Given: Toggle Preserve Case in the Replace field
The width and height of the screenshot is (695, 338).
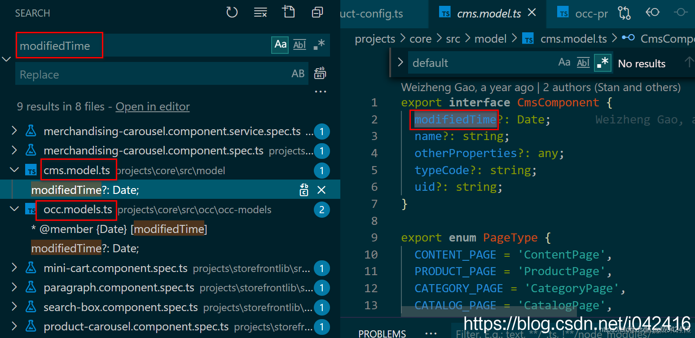Looking at the screenshot, I should [x=298, y=74].
